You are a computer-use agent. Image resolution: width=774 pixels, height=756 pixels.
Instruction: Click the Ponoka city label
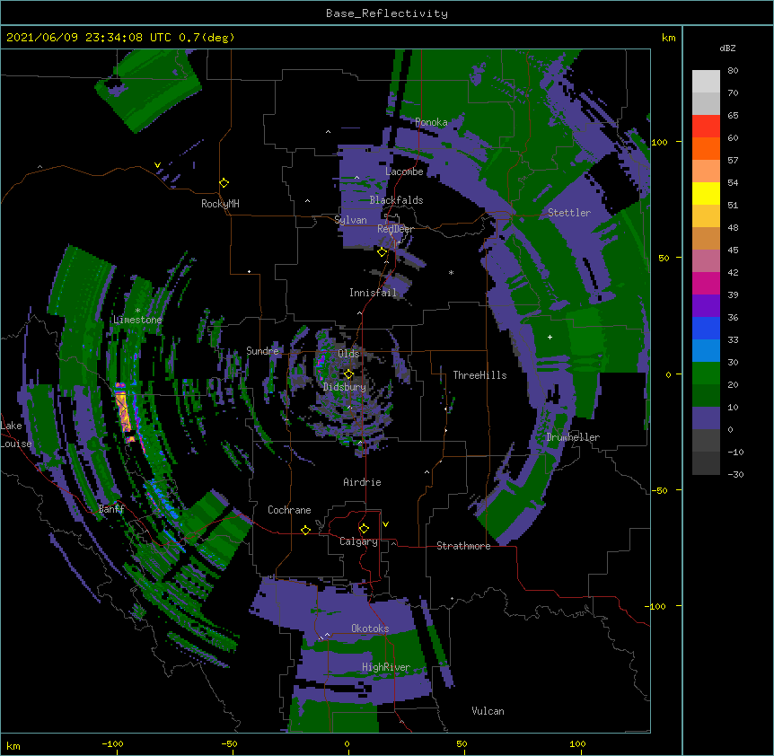431,122
